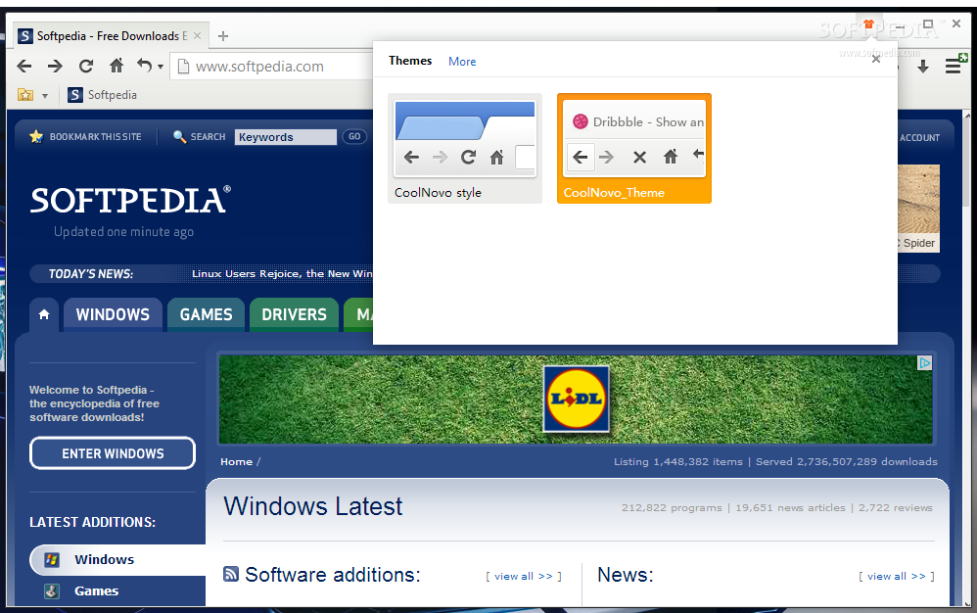Open a new tab with plus button
977x613 pixels.
point(223,36)
